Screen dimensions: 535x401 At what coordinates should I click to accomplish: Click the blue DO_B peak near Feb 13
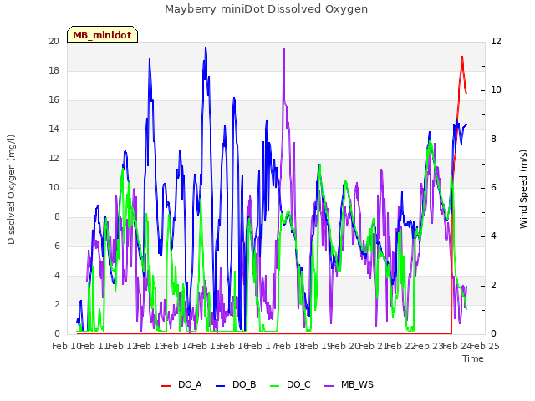(150, 59)
